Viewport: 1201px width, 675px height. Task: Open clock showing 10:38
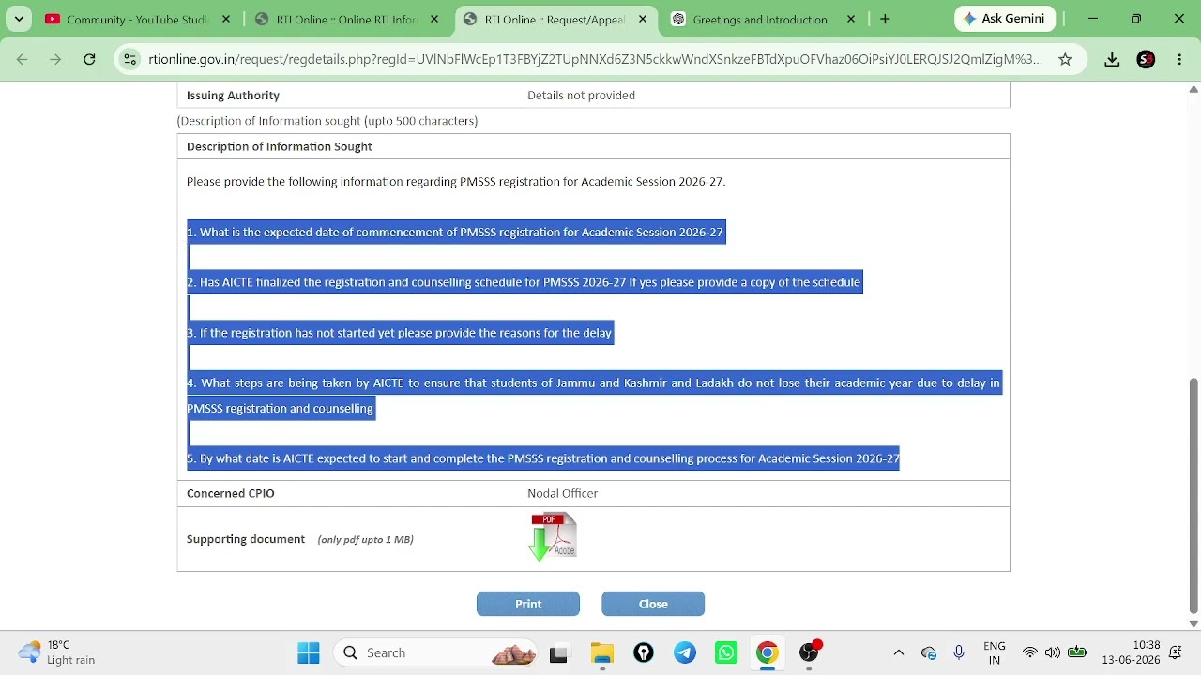pos(1132,652)
